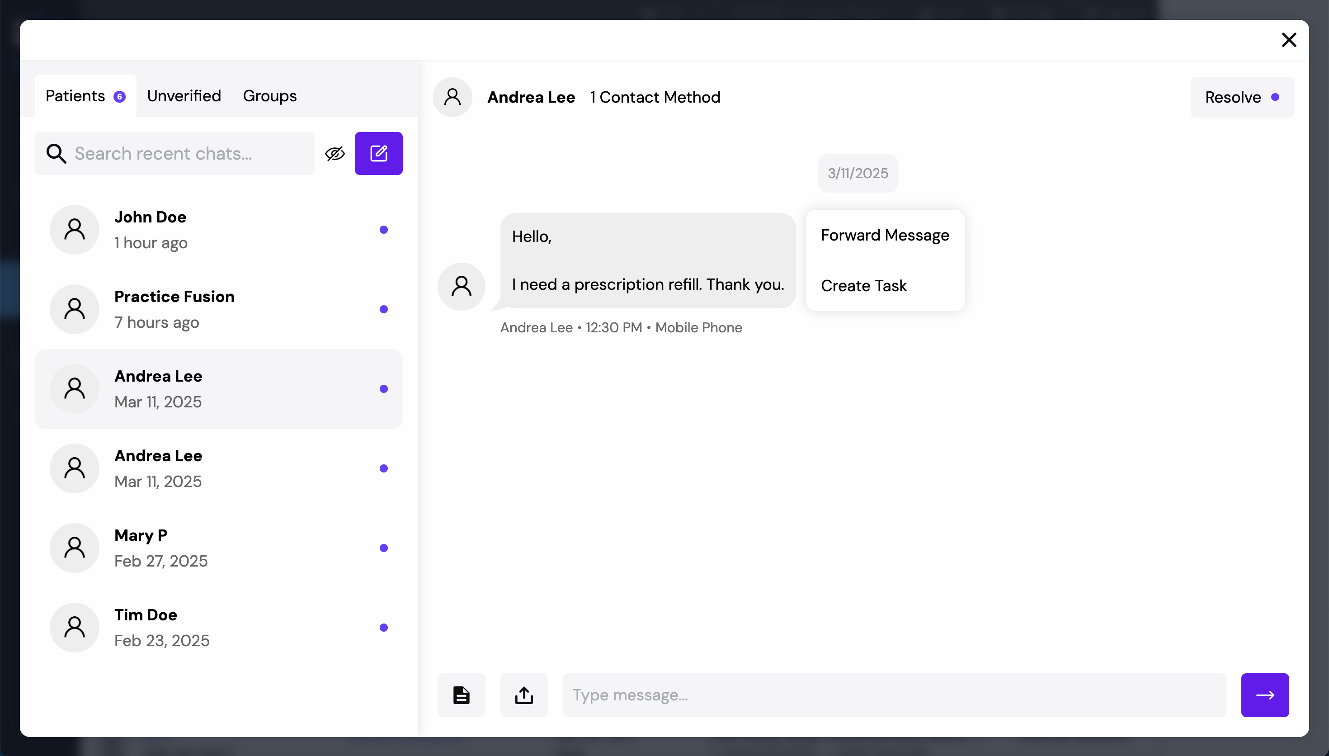
Task: Choose Forward Message from the menu
Action: point(884,235)
